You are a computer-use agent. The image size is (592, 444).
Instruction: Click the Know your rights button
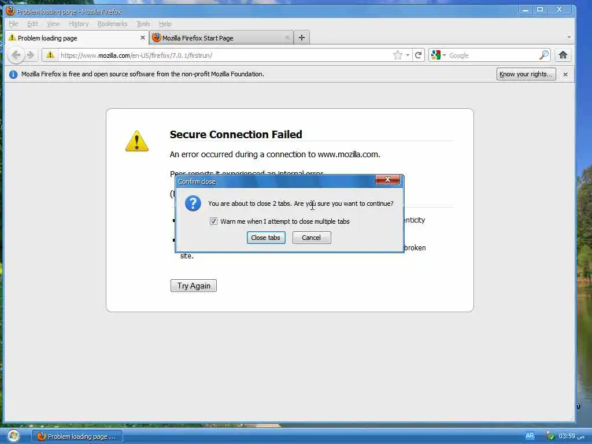526,75
